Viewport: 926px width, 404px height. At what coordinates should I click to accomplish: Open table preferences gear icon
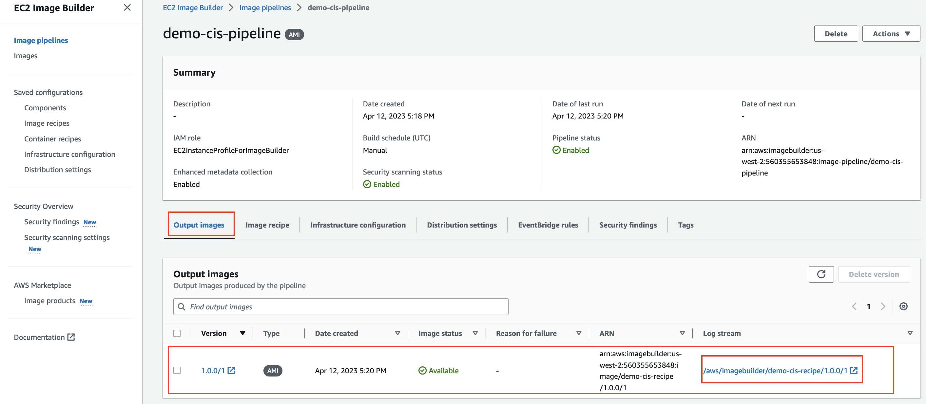(903, 306)
